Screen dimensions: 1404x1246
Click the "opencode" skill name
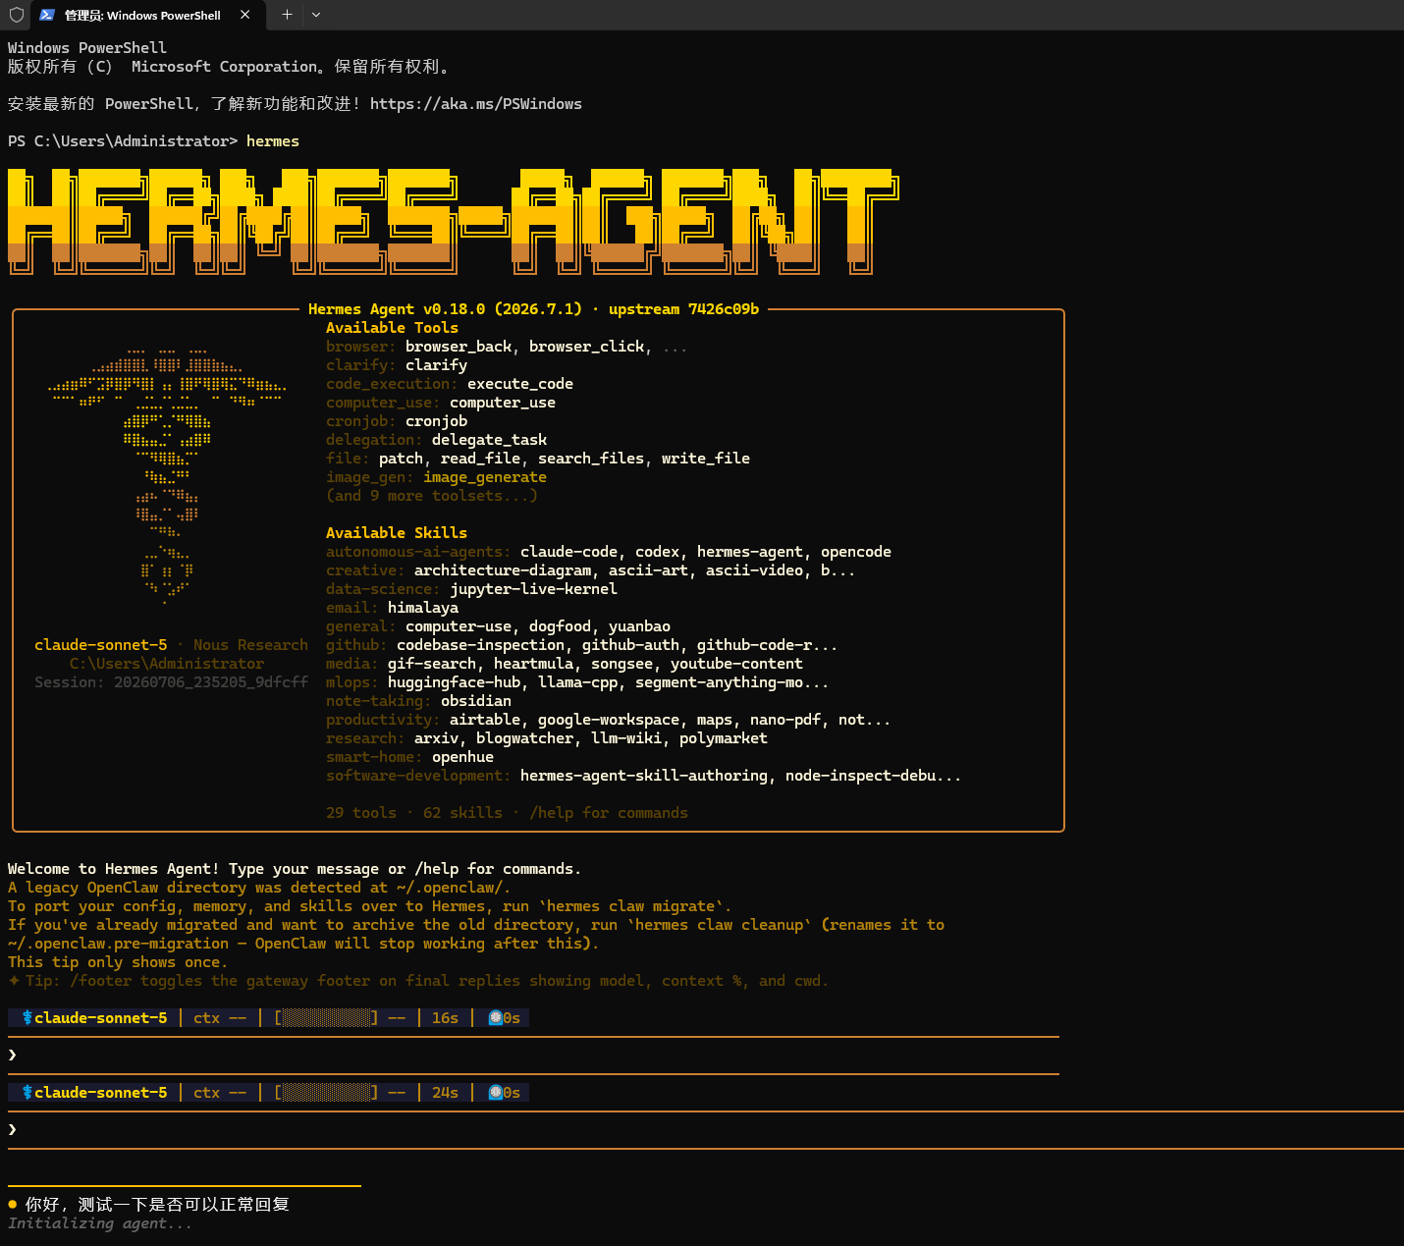(856, 552)
